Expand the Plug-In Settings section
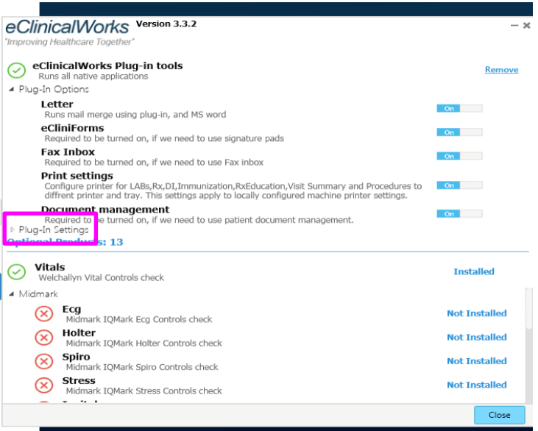 pyautogui.click(x=12, y=229)
